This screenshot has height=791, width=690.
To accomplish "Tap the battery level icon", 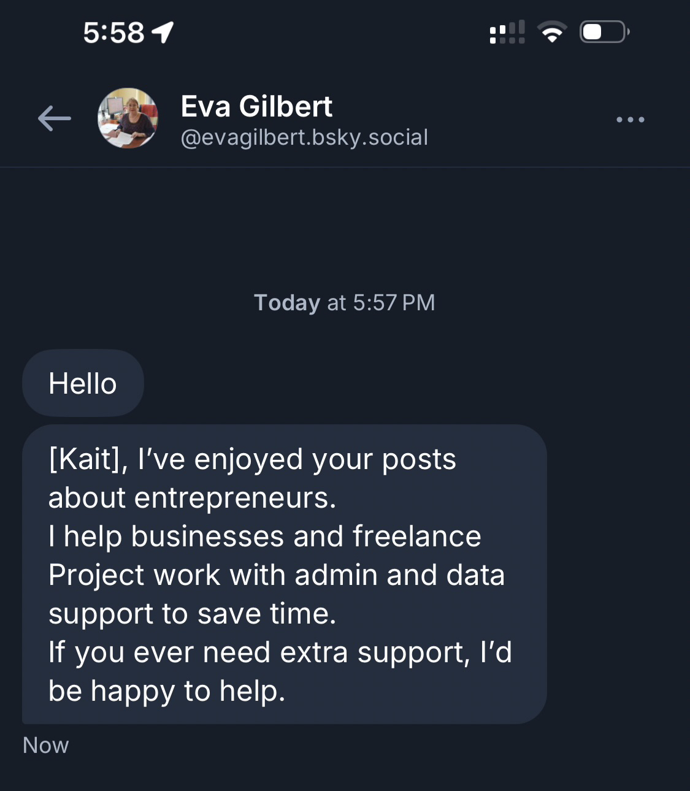I will point(604,32).
